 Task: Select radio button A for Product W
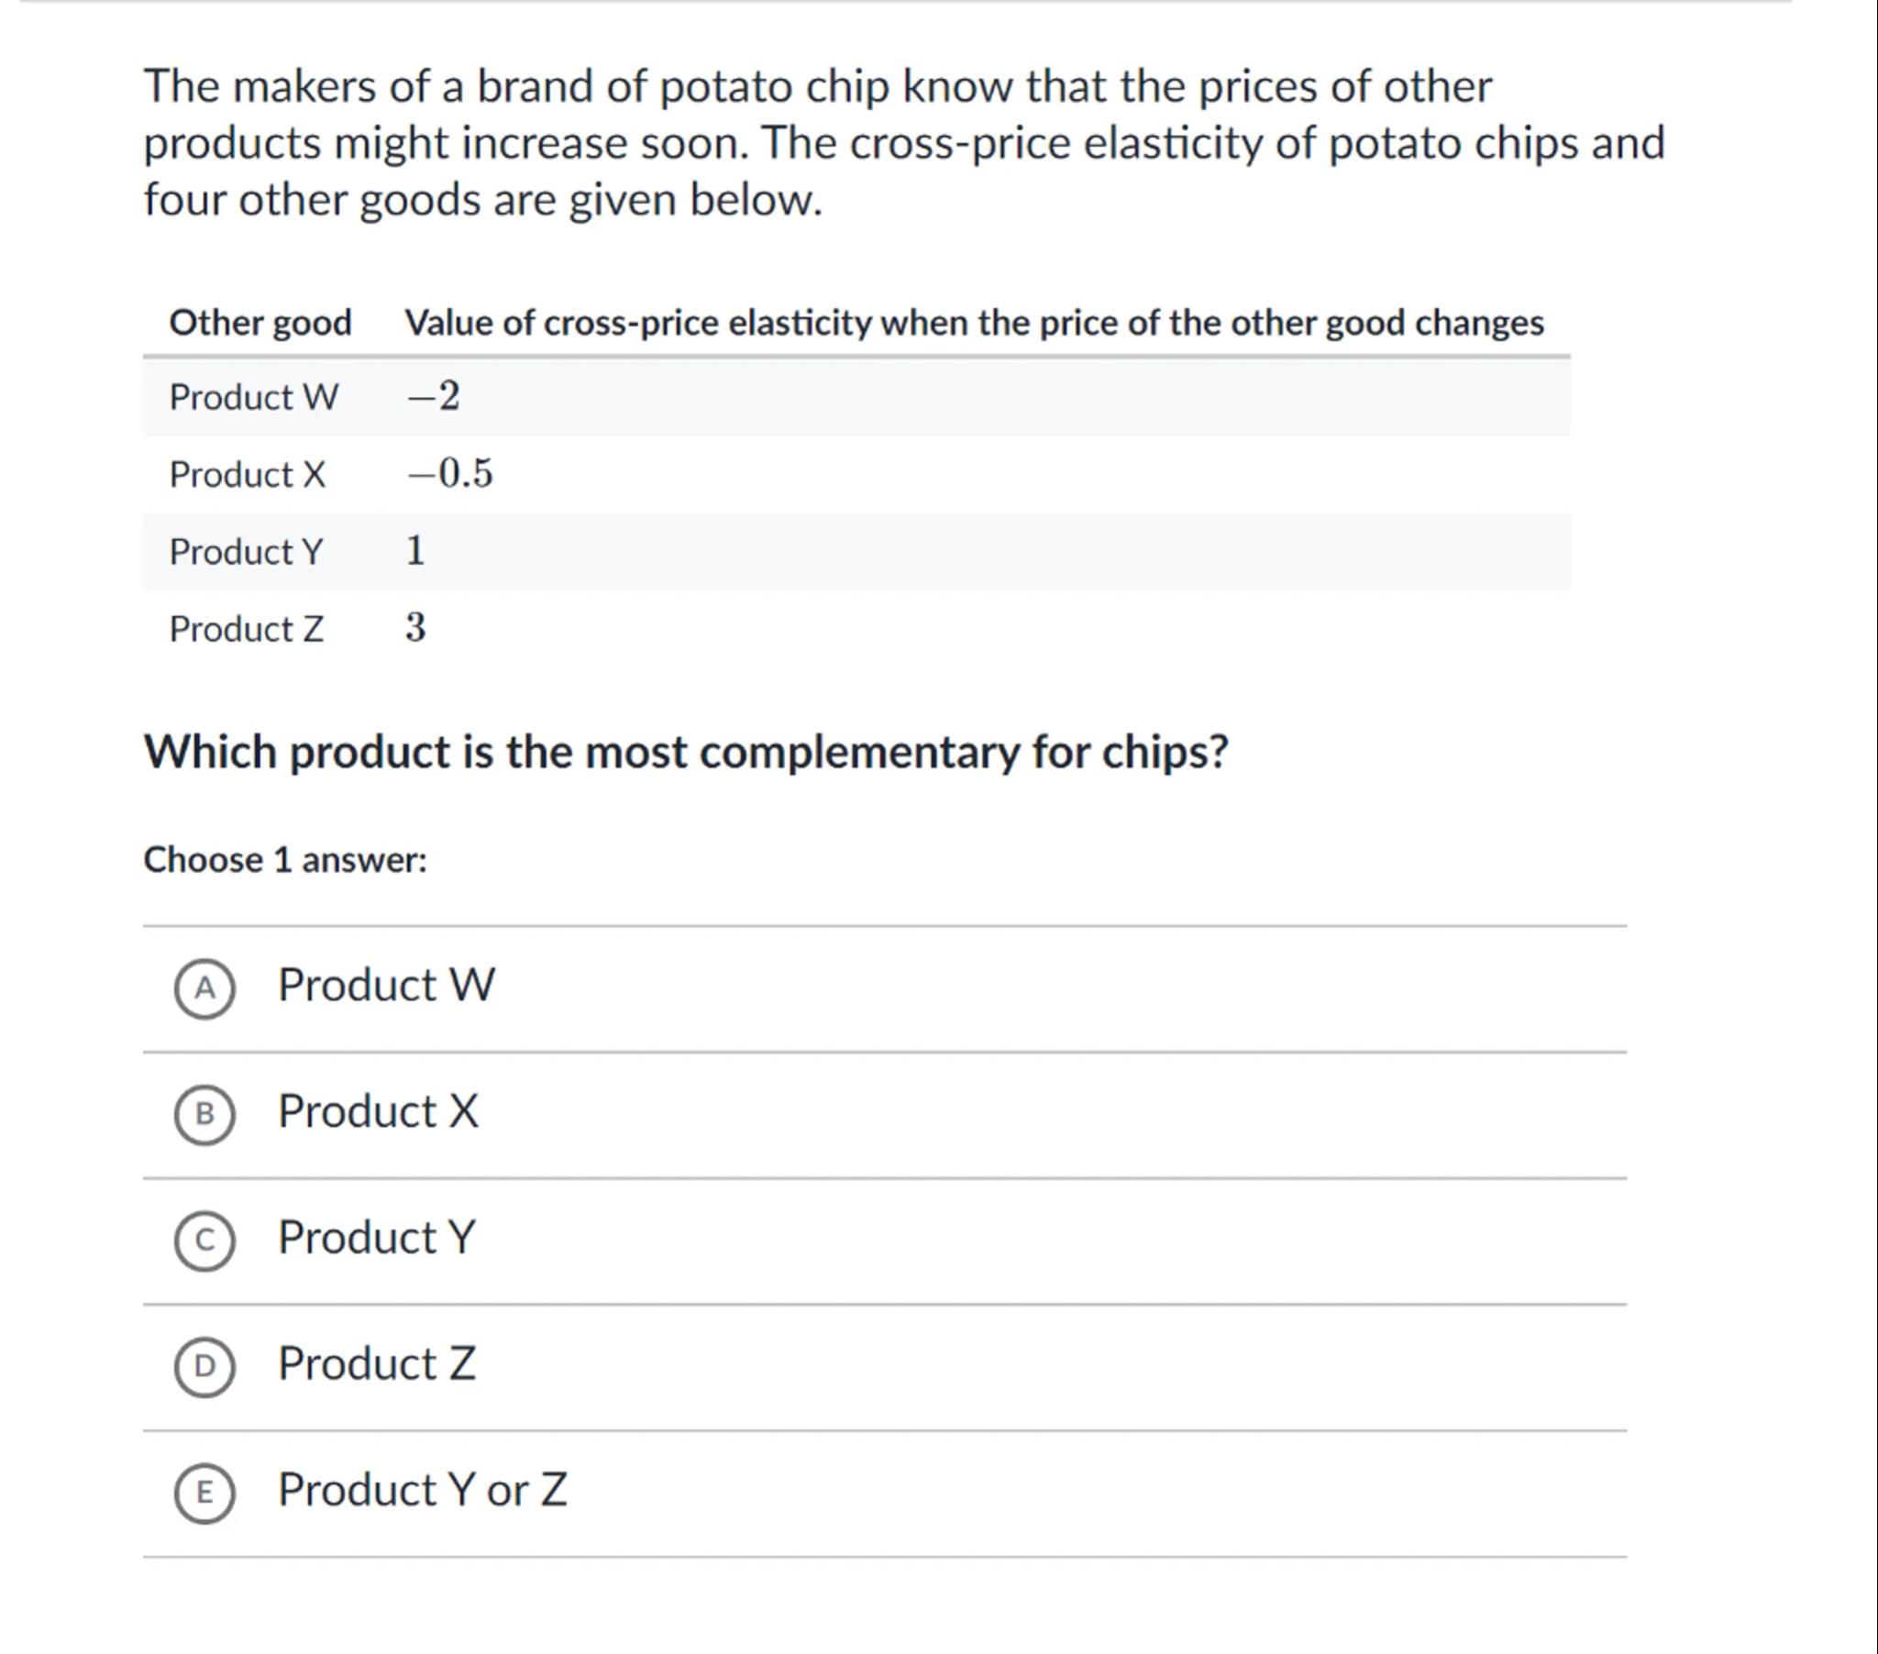pyautogui.click(x=204, y=988)
